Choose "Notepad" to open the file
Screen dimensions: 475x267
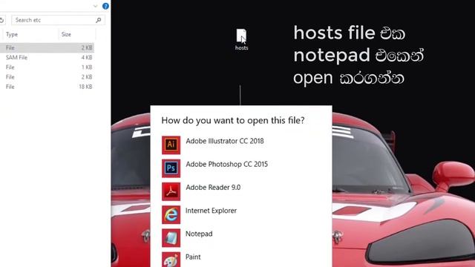(x=199, y=234)
